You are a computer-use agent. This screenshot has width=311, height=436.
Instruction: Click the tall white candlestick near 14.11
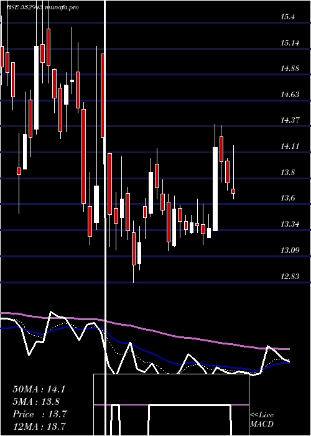tap(215, 189)
